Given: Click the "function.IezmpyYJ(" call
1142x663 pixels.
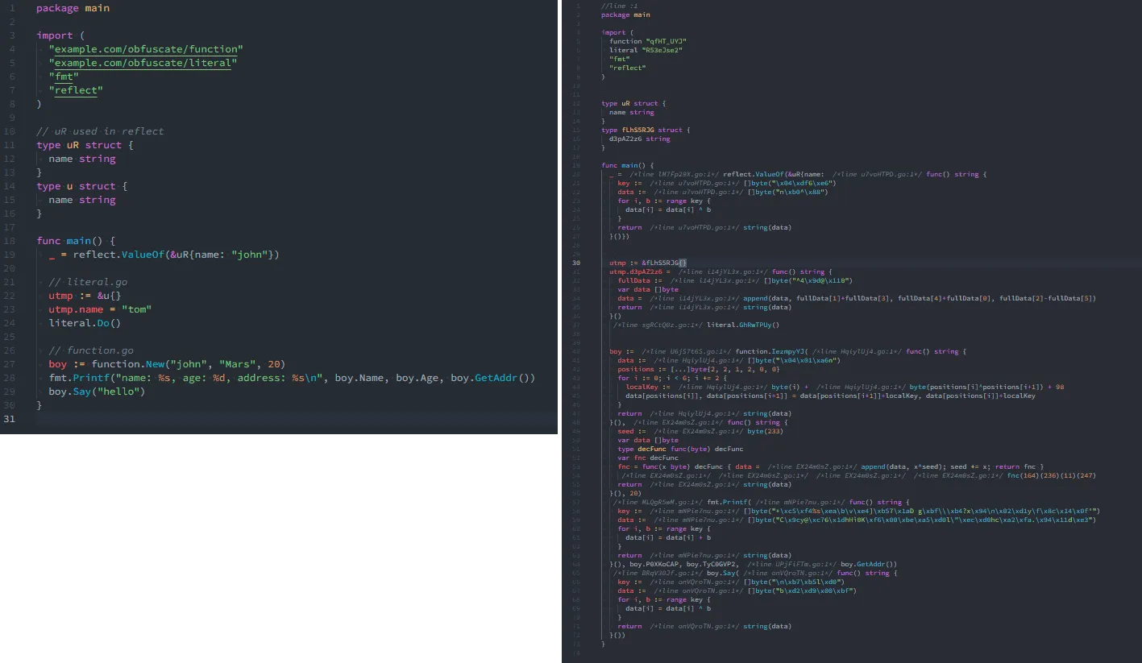Looking at the screenshot, I should pos(773,351).
